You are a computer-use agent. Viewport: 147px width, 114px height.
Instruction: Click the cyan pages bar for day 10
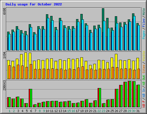click(48, 34)
